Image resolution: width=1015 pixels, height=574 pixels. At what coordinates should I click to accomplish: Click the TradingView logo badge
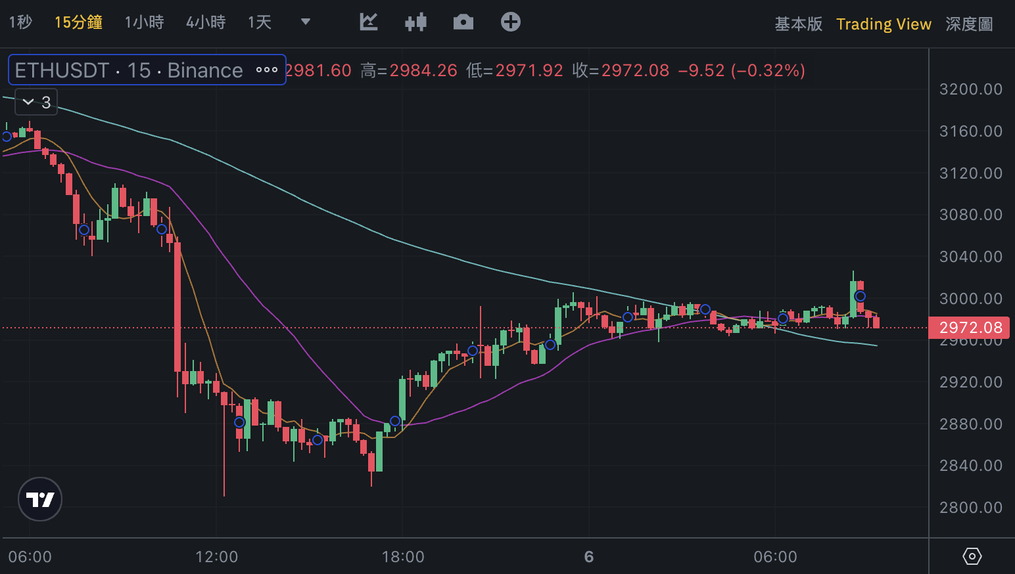tap(40, 499)
